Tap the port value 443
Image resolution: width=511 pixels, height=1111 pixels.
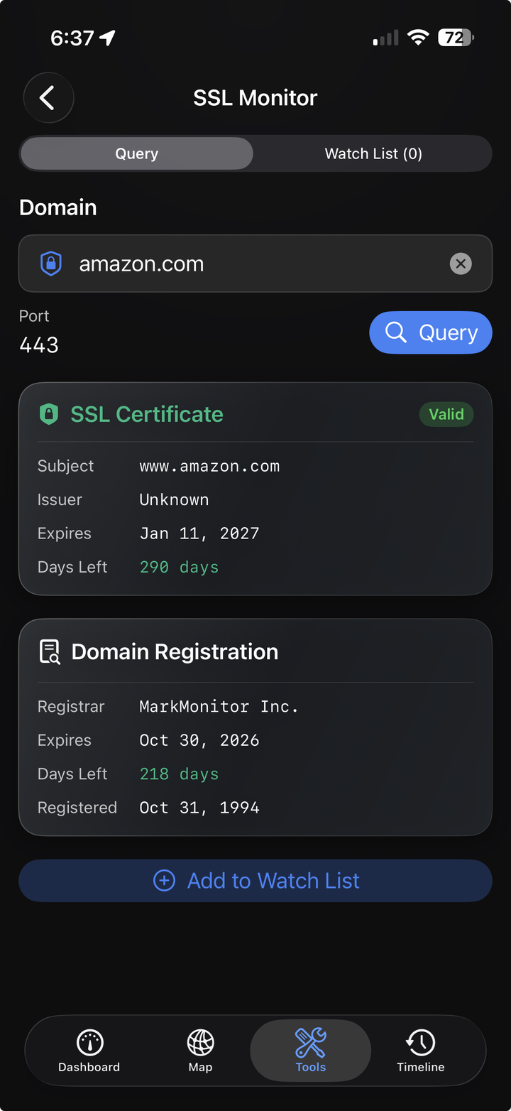click(x=39, y=345)
